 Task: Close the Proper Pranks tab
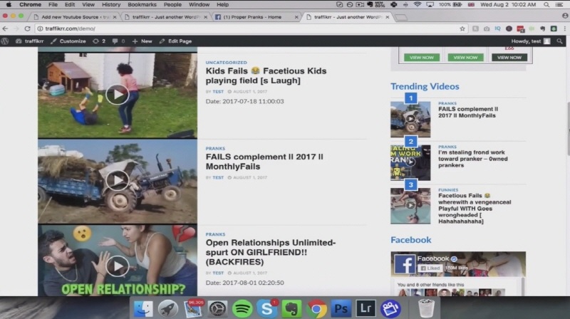(296, 17)
